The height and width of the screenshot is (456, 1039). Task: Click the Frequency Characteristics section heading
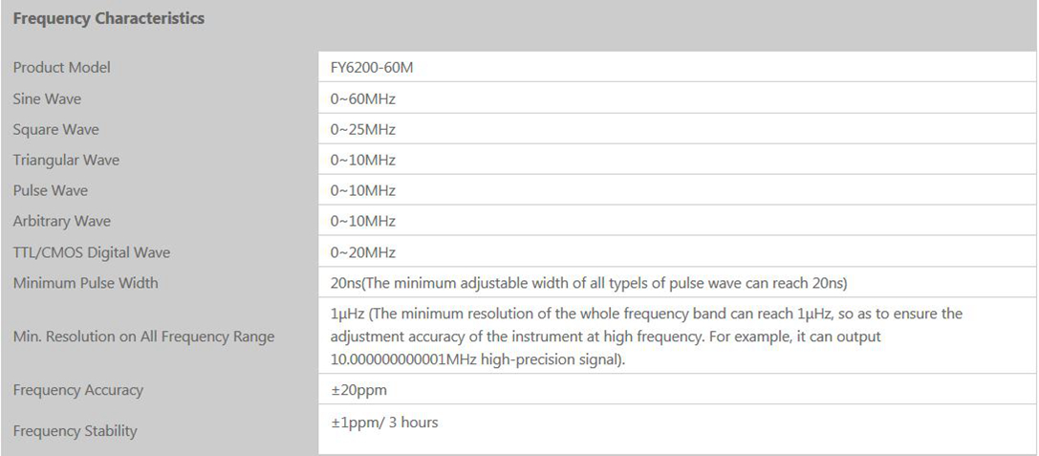click(x=109, y=19)
